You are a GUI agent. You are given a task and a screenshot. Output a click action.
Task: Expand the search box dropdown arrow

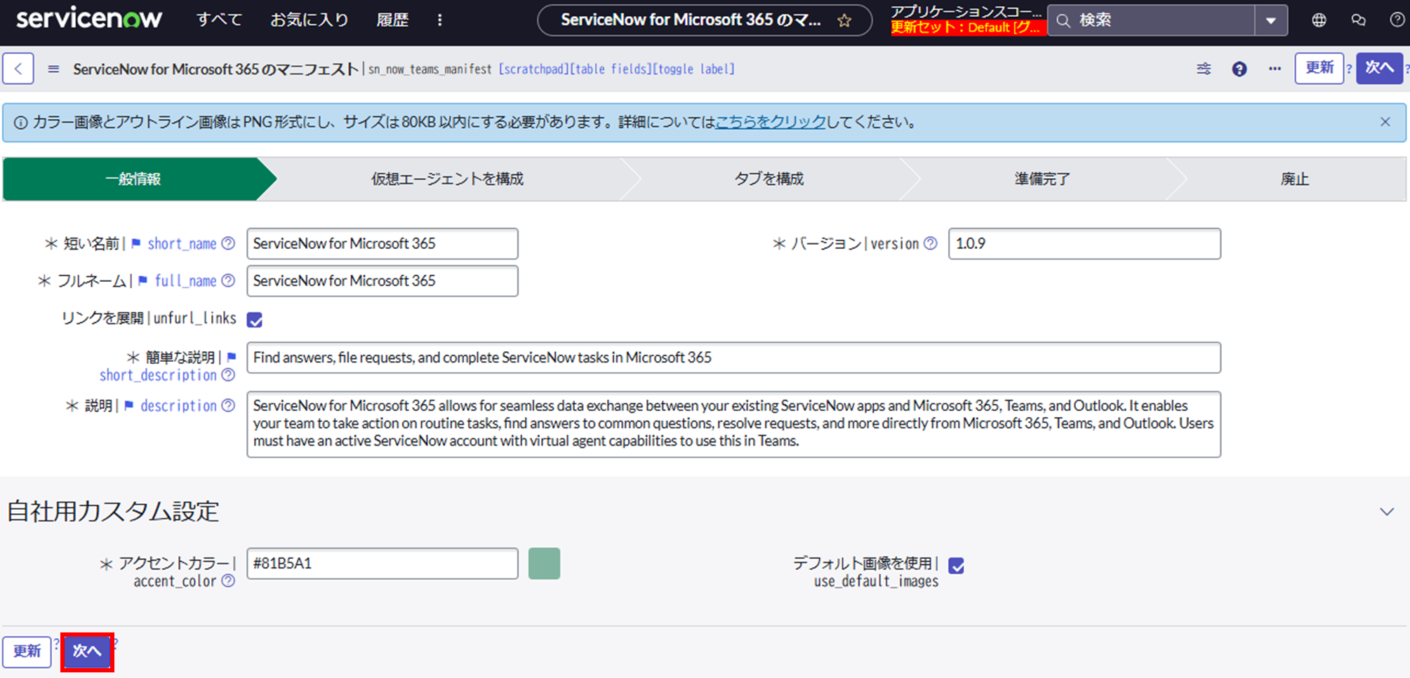[1271, 20]
